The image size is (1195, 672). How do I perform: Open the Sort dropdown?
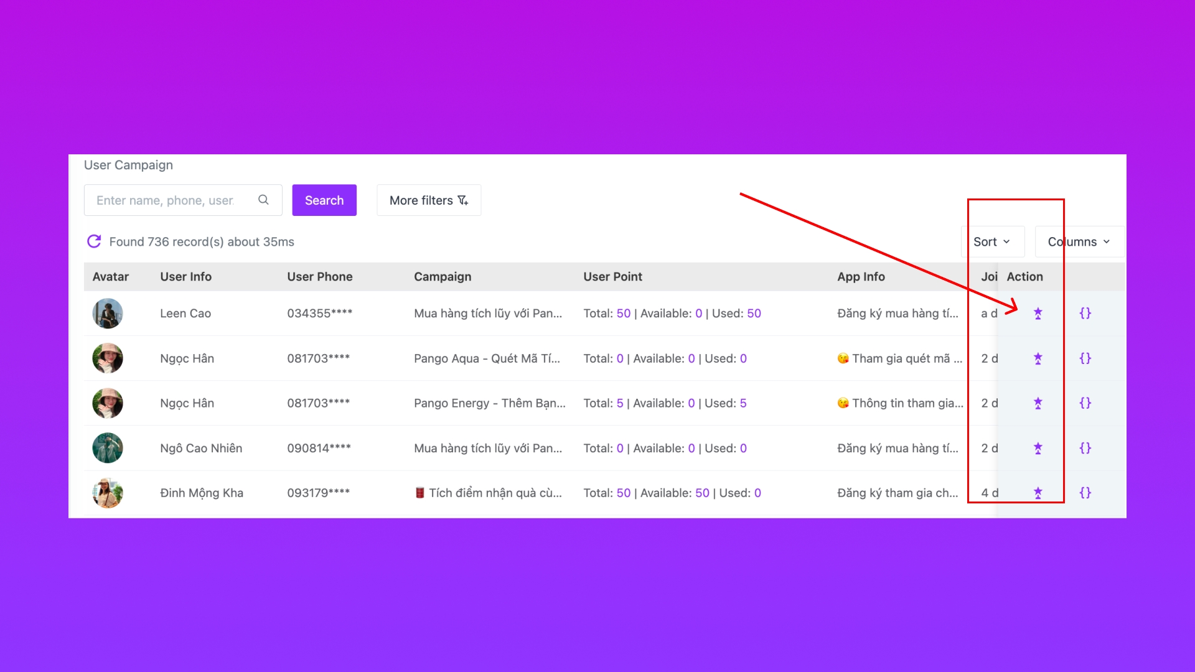(992, 241)
